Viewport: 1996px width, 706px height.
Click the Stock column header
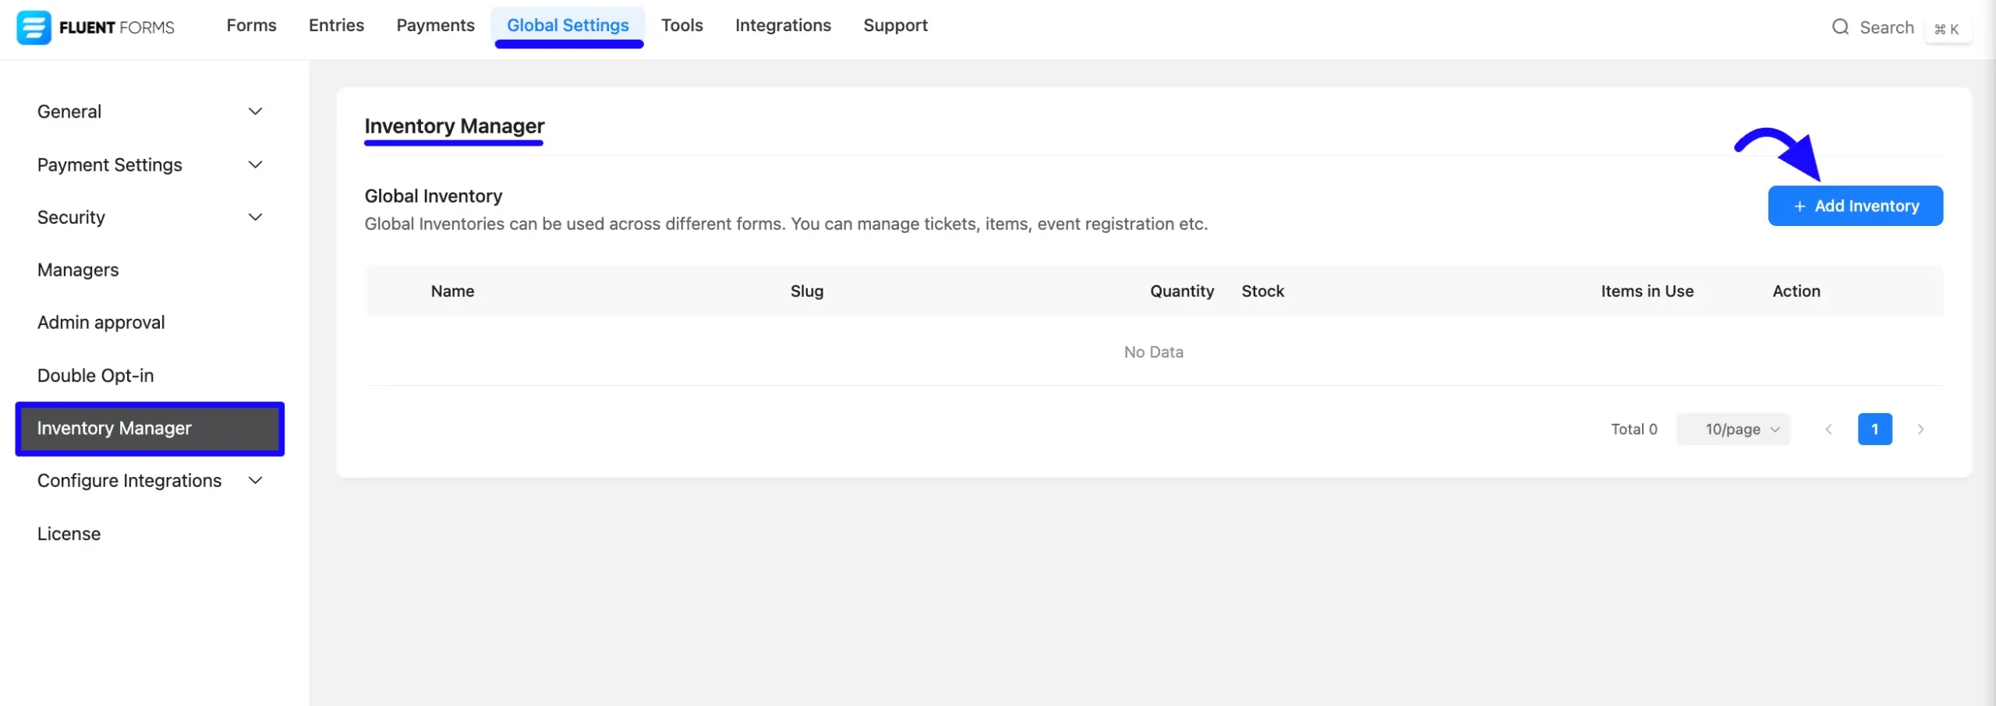point(1262,291)
